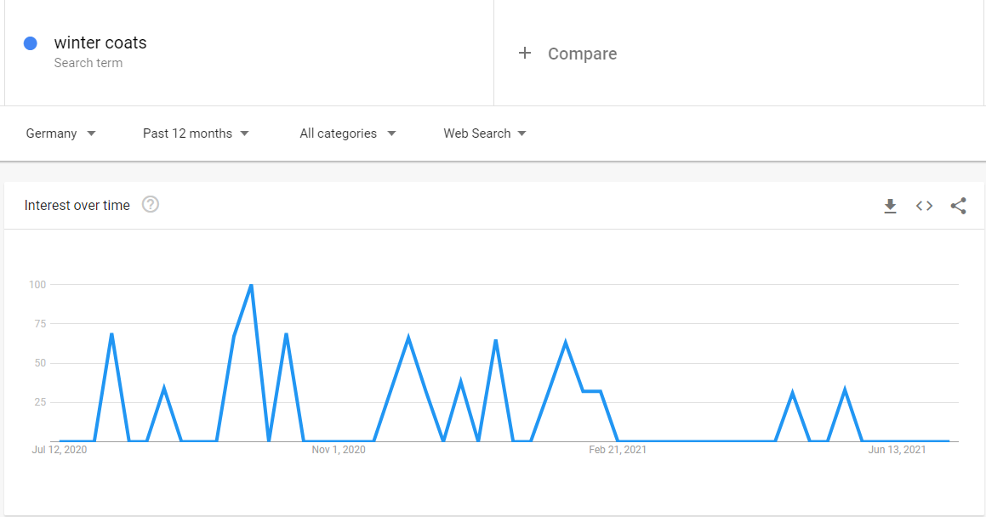Image resolution: width=986 pixels, height=517 pixels.
Task: Open the Past 12 months dropdown
Action: [x=196, y=134]
